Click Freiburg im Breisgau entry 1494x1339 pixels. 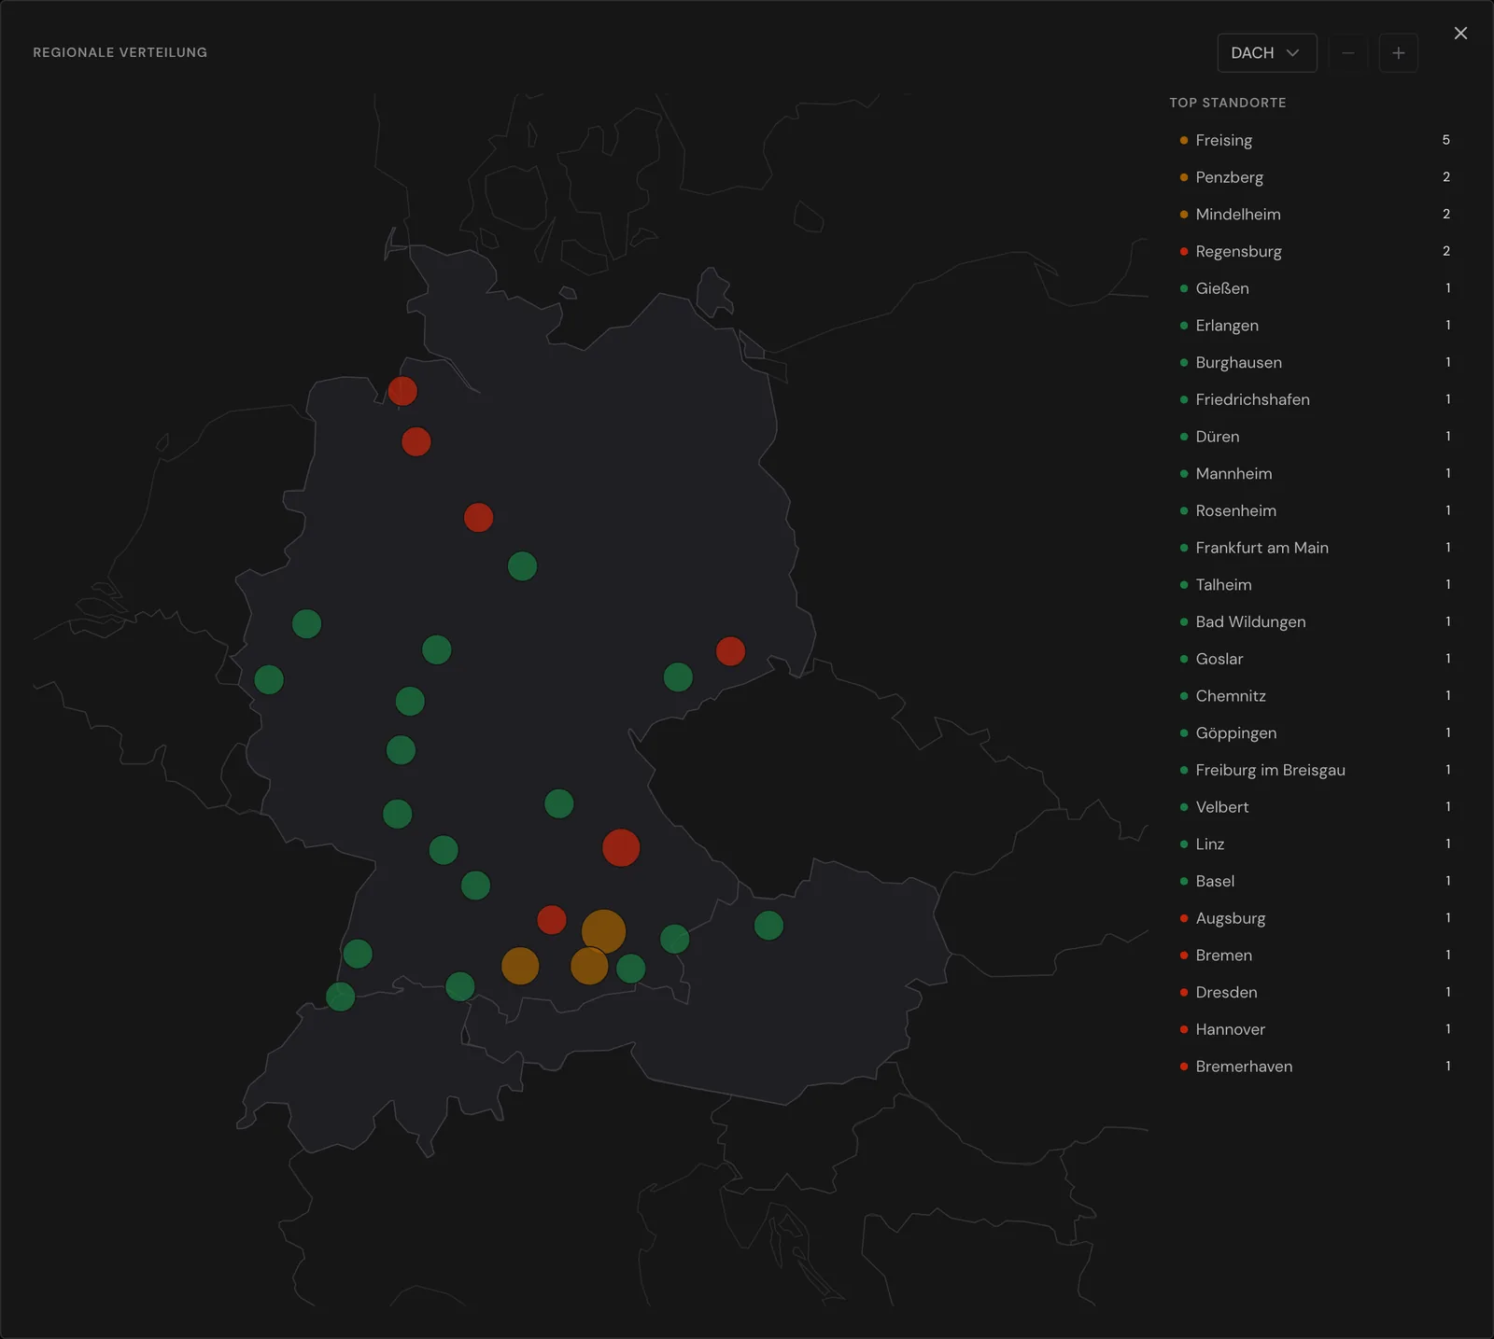(x=1315, y=770)
